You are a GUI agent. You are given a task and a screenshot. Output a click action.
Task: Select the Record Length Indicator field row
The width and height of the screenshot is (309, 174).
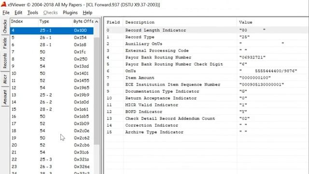pos(206,30)
